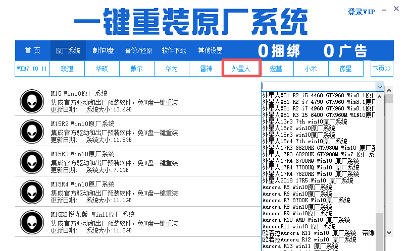Choose 外星人15r4 7th win10 option
This screenshot has width=408, height=251.
(319, 141)
